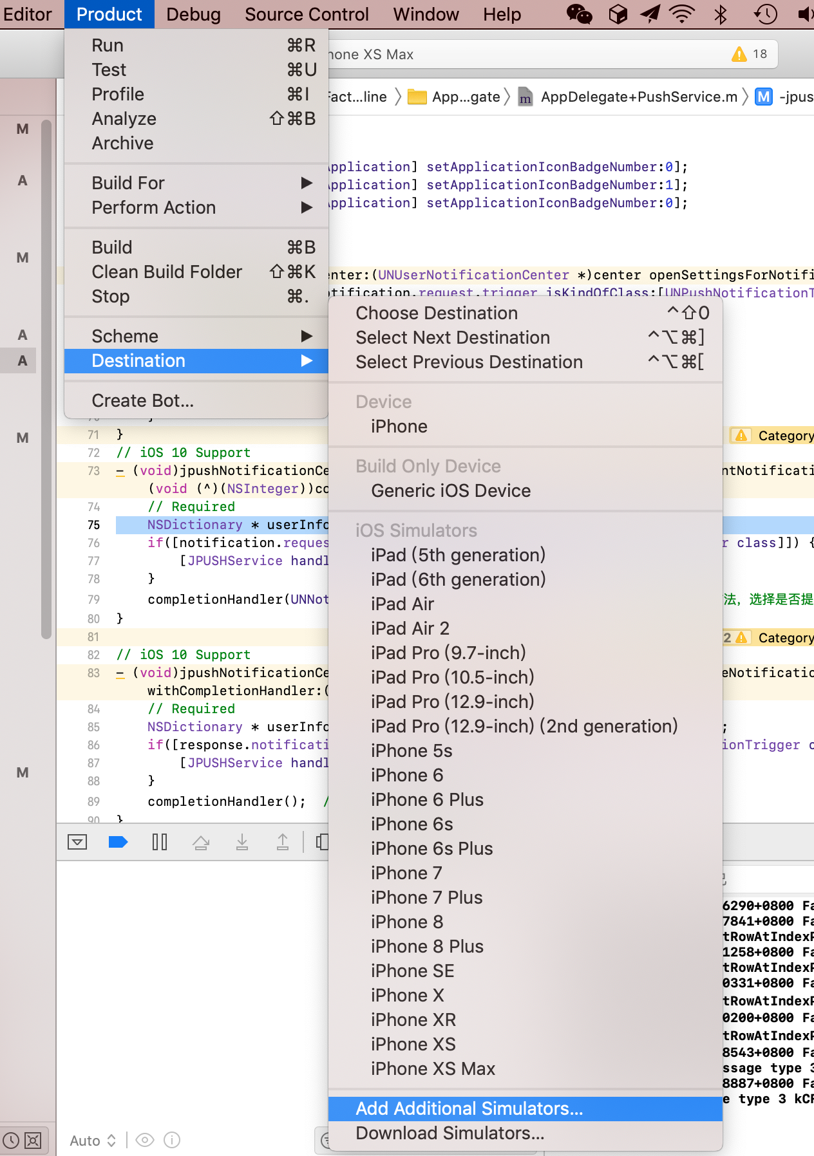Choose Create Bot... menu item
Screen dimensions: 814x1156
(196, 400)
